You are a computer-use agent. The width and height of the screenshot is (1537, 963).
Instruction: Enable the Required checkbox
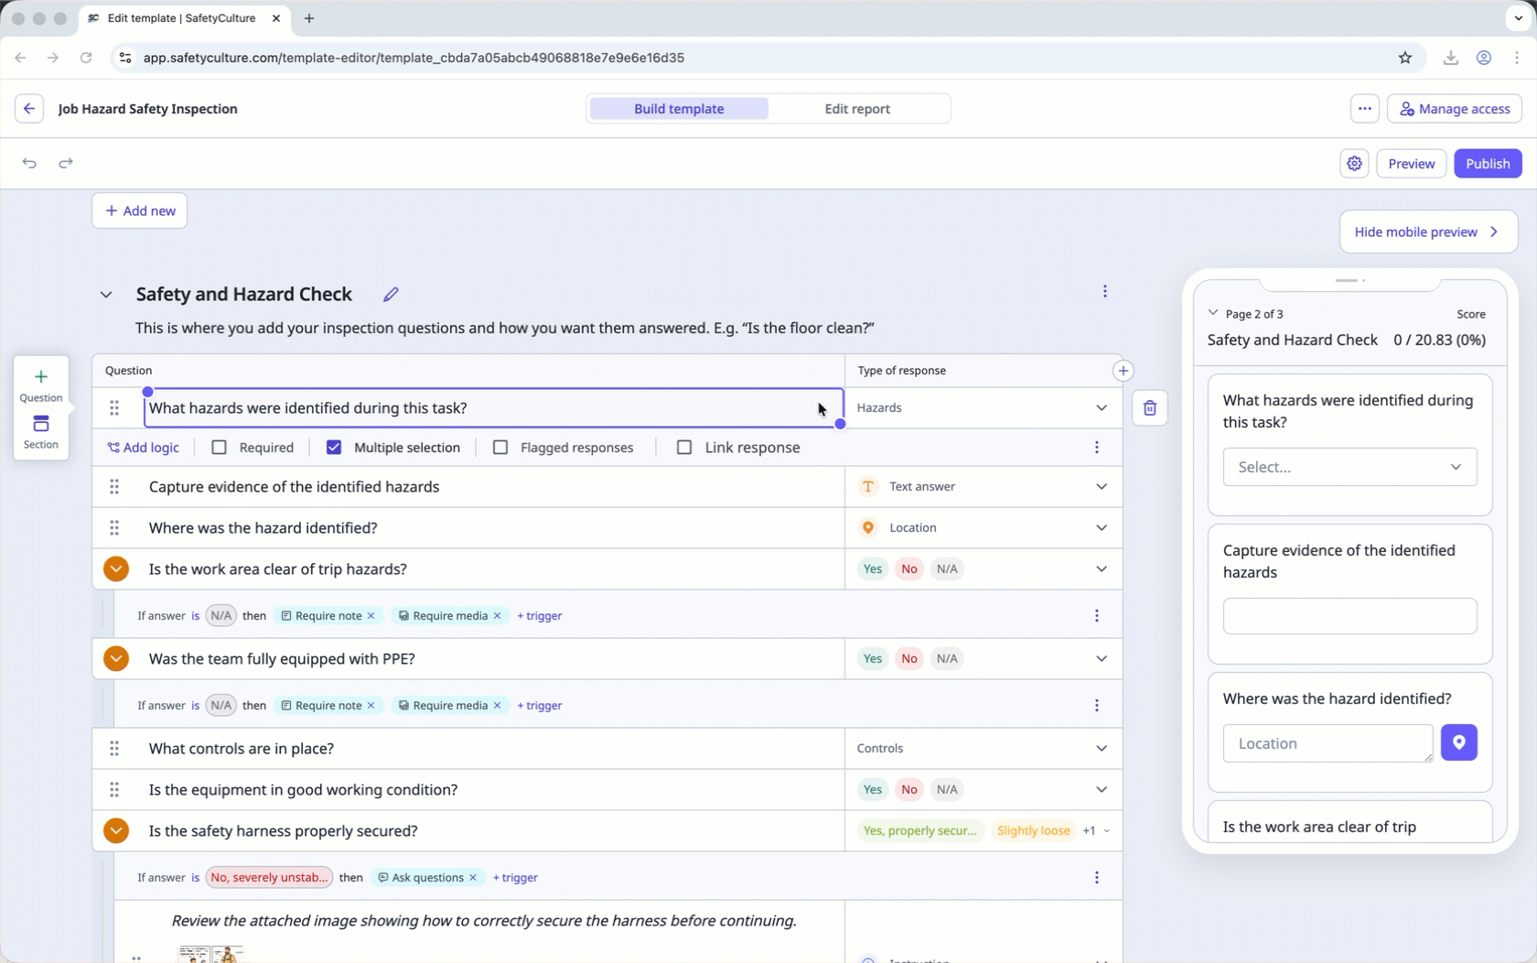coord(219,448)
